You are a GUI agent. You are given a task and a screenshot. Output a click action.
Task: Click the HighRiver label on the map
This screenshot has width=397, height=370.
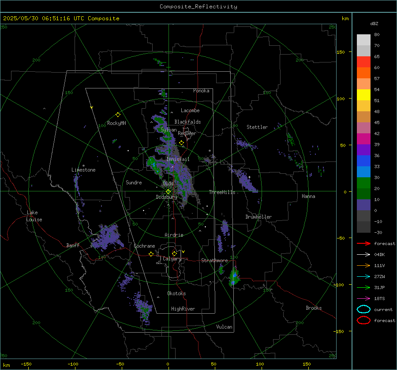pos(183,309)
